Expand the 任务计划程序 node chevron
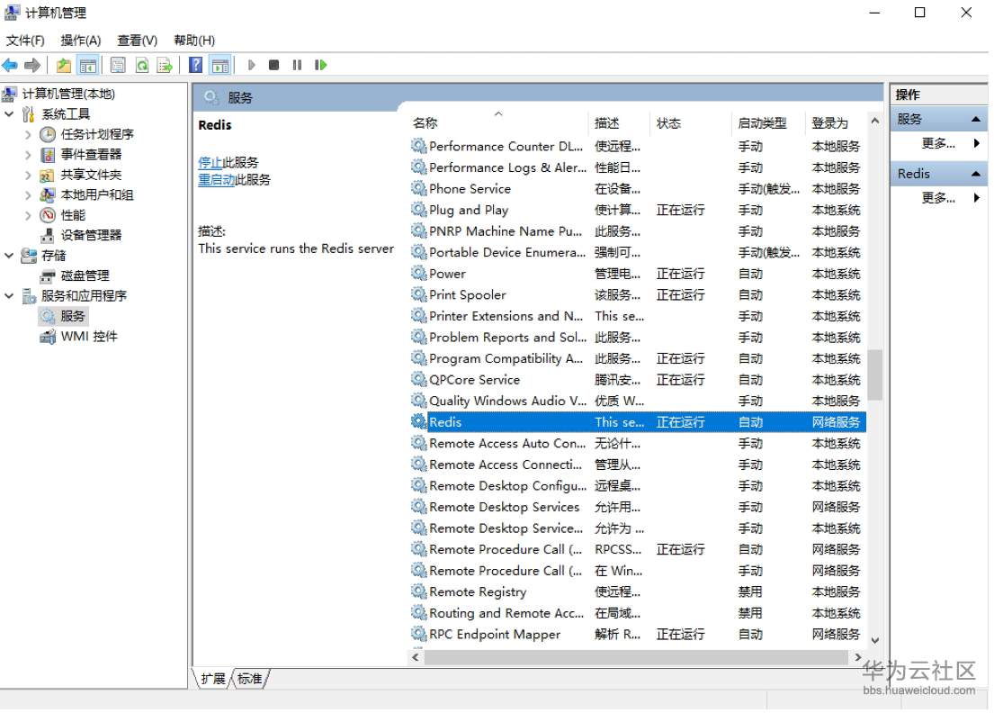 [28, 134]
